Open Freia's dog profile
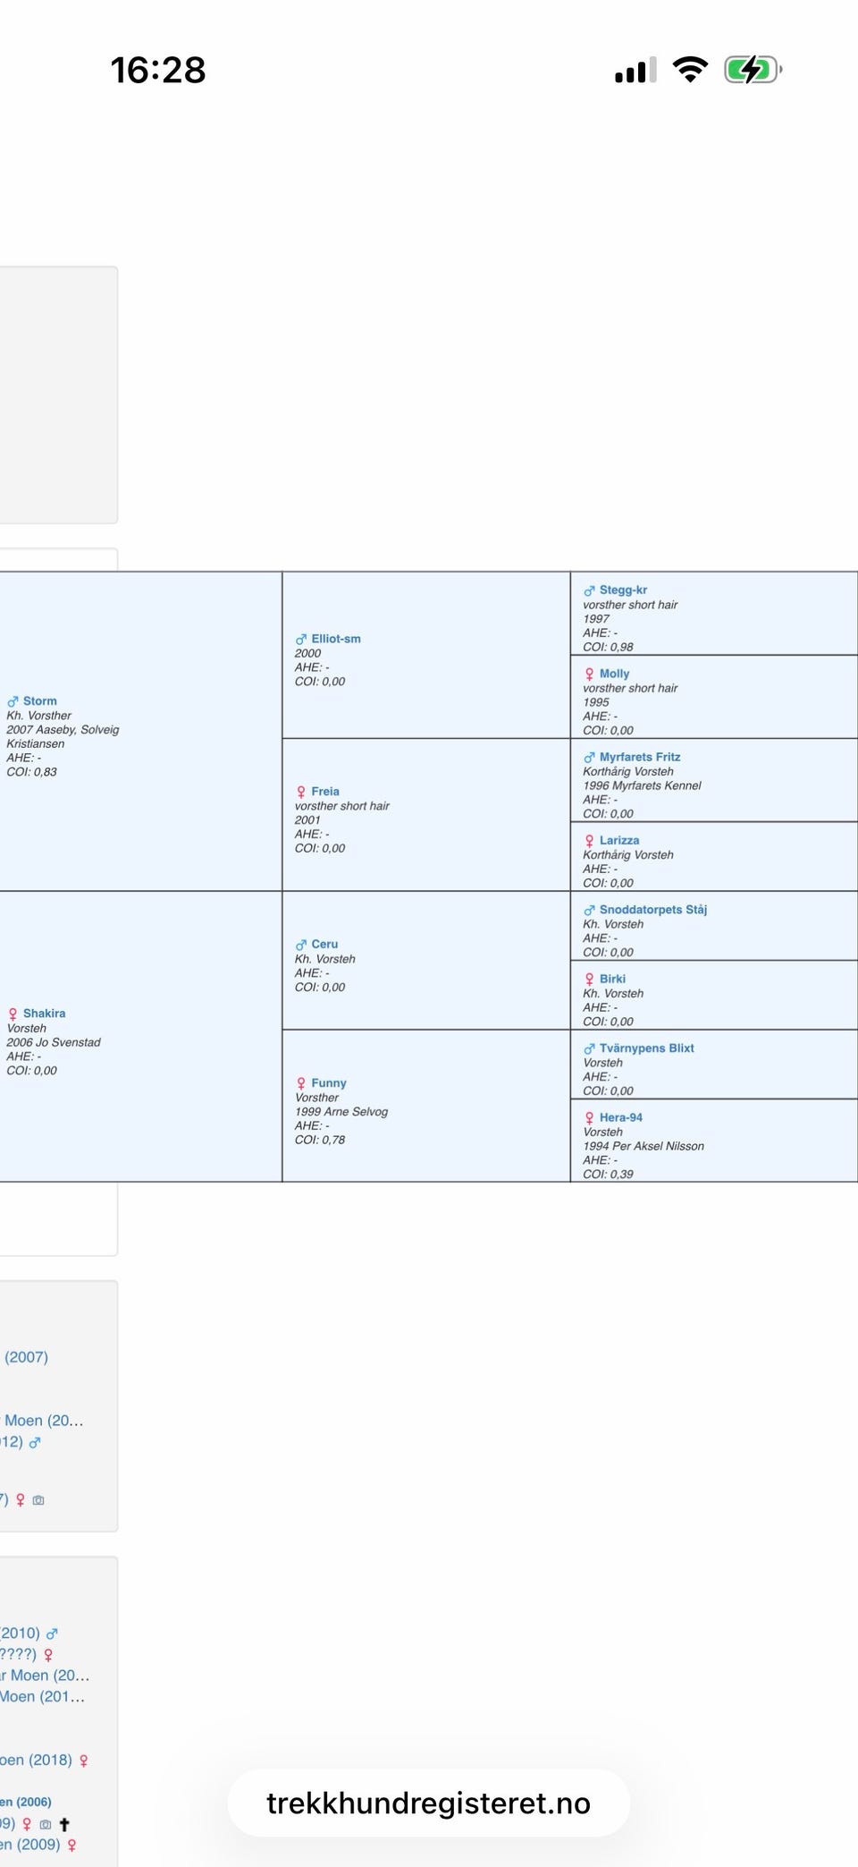The width and height of the screenshot is (858, 1867). click(x=325, y=792)
